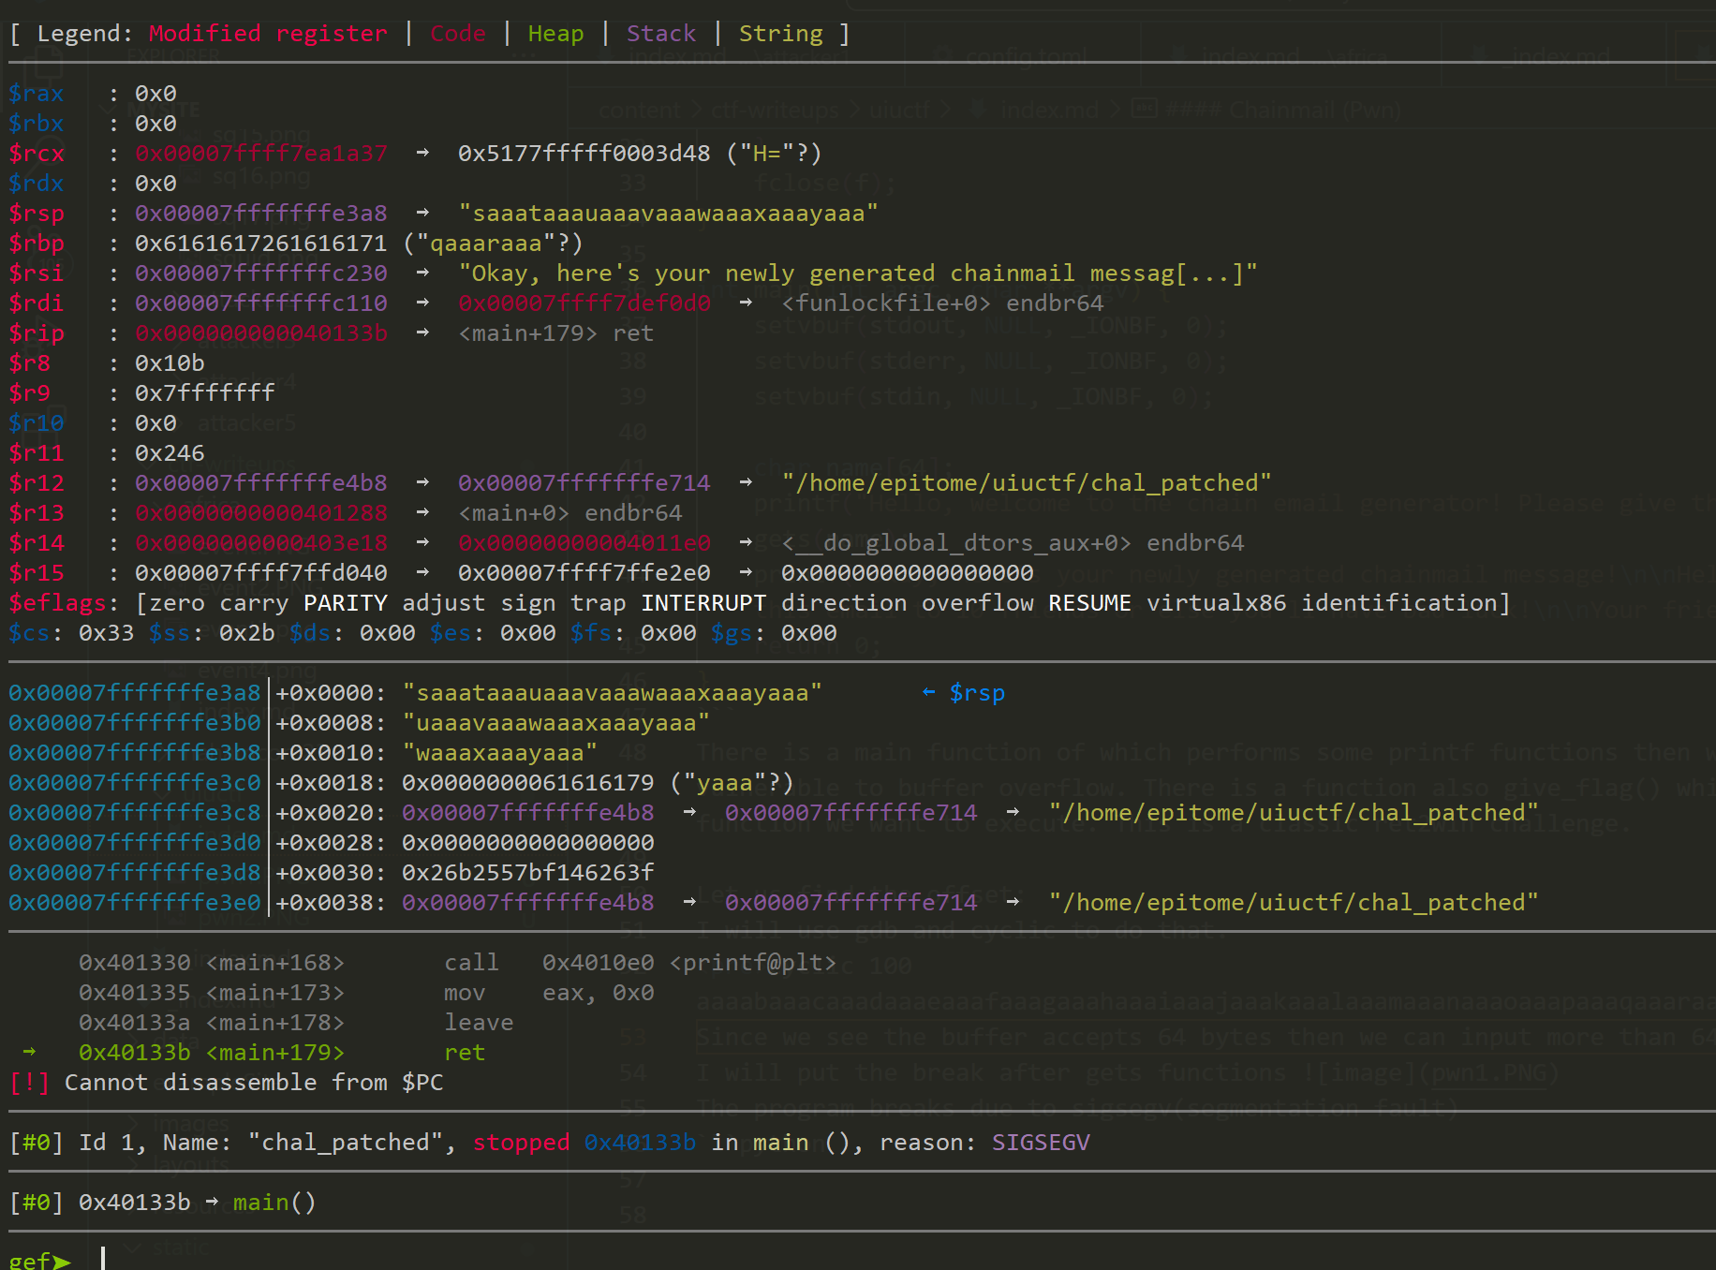This screenshot has width=1716, height=1270.
Task: Select the $rdi register name
Action: click(x=37, y=303)
